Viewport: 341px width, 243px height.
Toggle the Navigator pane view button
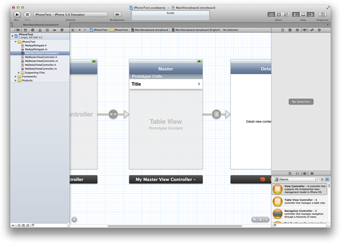296,14
